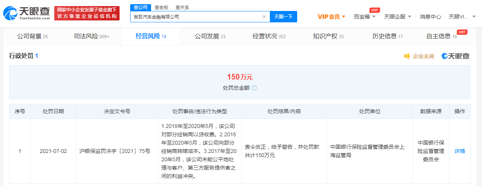The image size is (482, 187).
Task: Switch to the 经营风险 tab
Action: tap(151, 36)
